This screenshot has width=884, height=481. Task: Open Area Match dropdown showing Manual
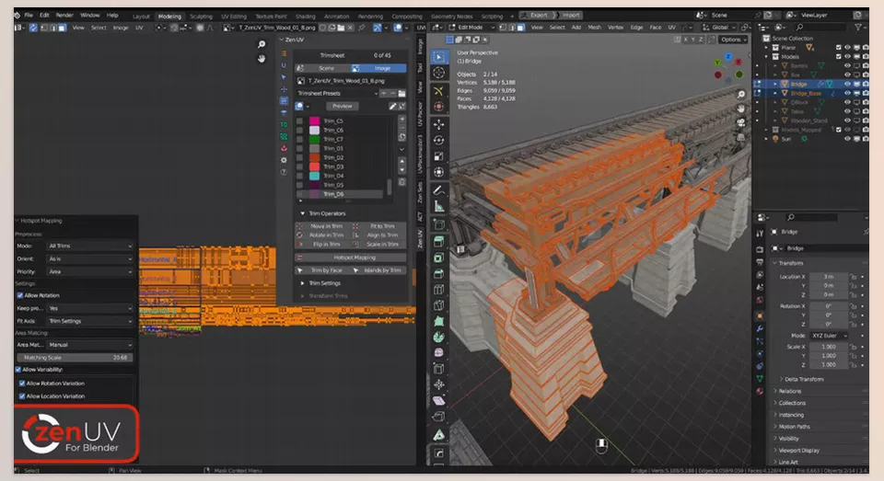(89, 345)
